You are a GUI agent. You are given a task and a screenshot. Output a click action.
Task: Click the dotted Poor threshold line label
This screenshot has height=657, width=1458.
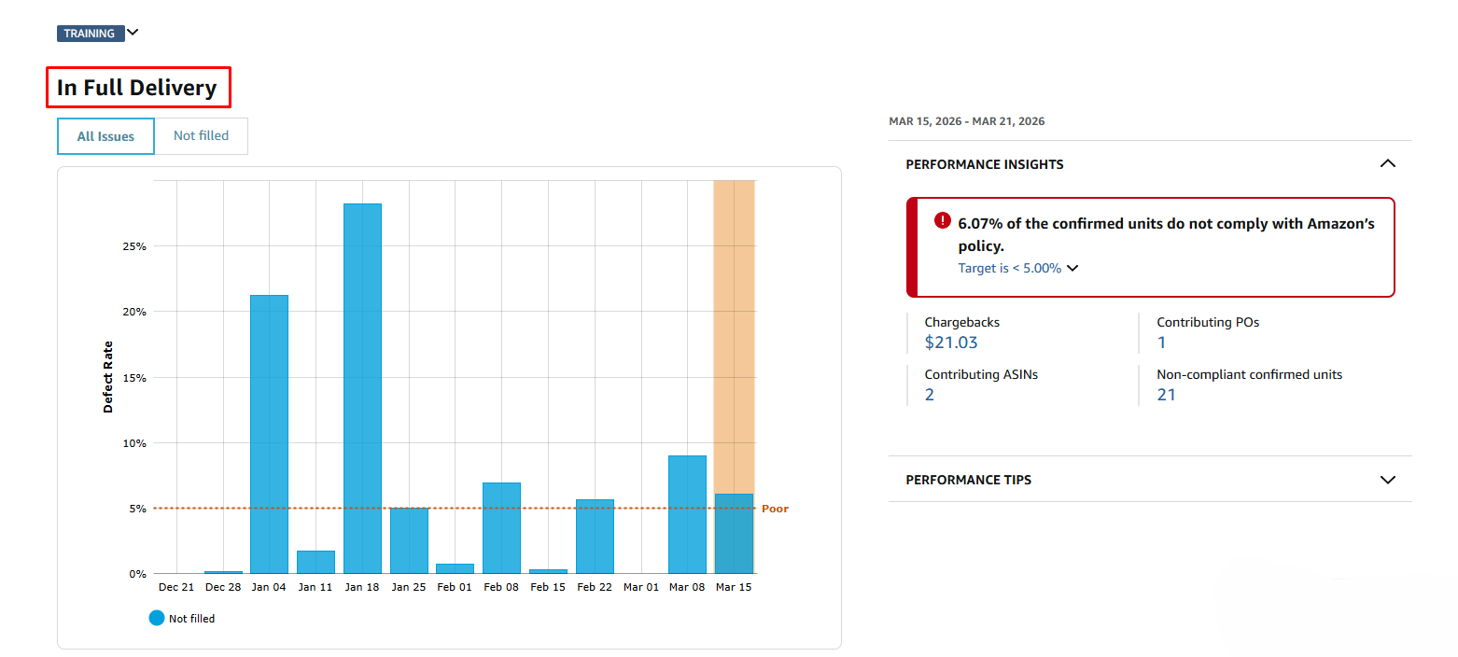pos(775,508)
